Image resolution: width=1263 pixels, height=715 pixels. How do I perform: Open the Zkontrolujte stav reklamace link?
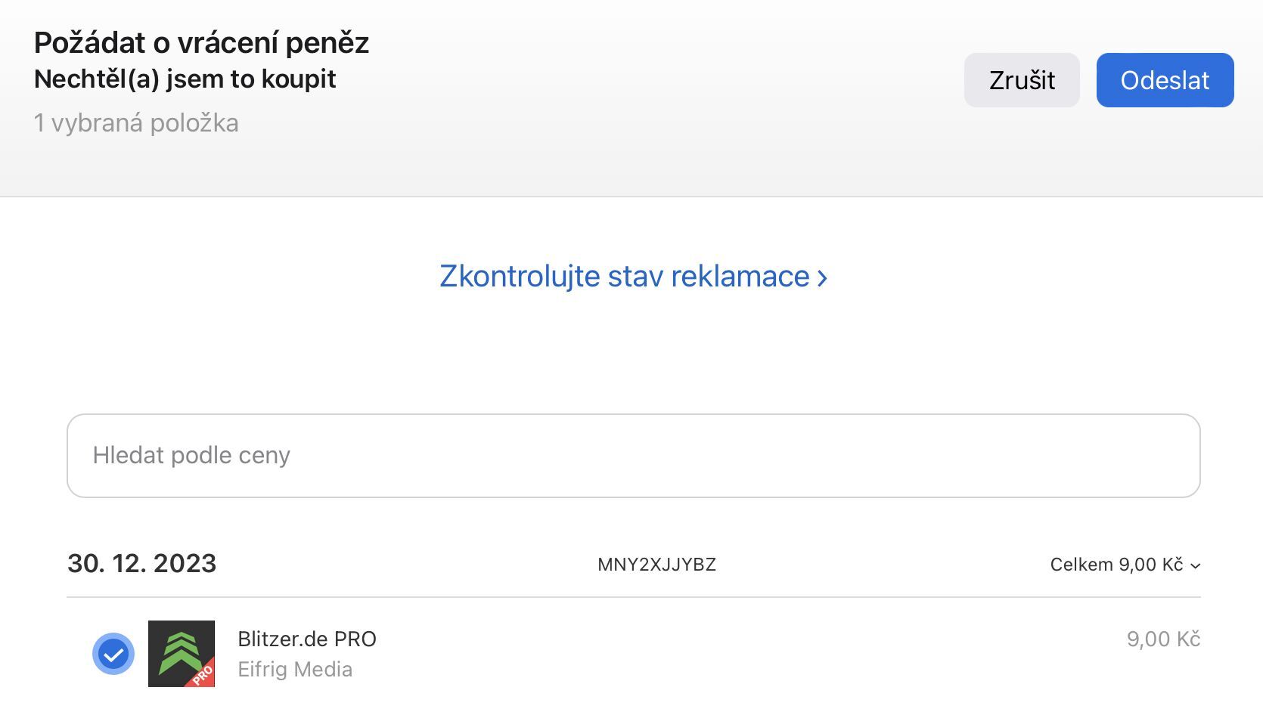click(625, 277)
